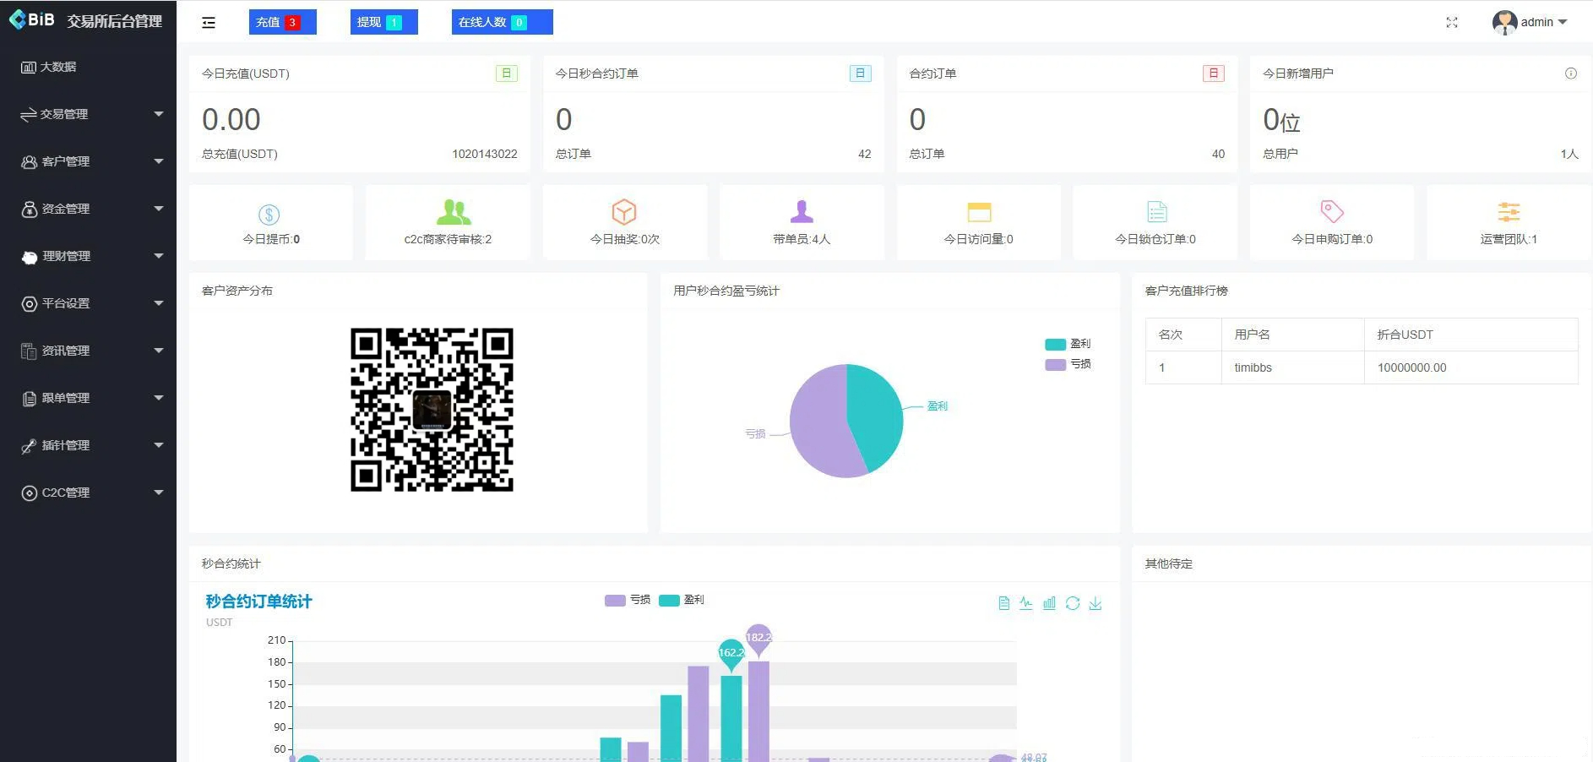Click the 插针管理 sidebar icon

[x=29, y=445]
